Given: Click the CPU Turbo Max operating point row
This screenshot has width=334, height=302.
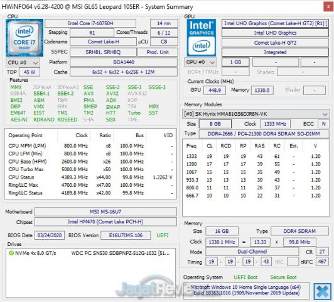Looking at the screenshot, I should point(90,169).
